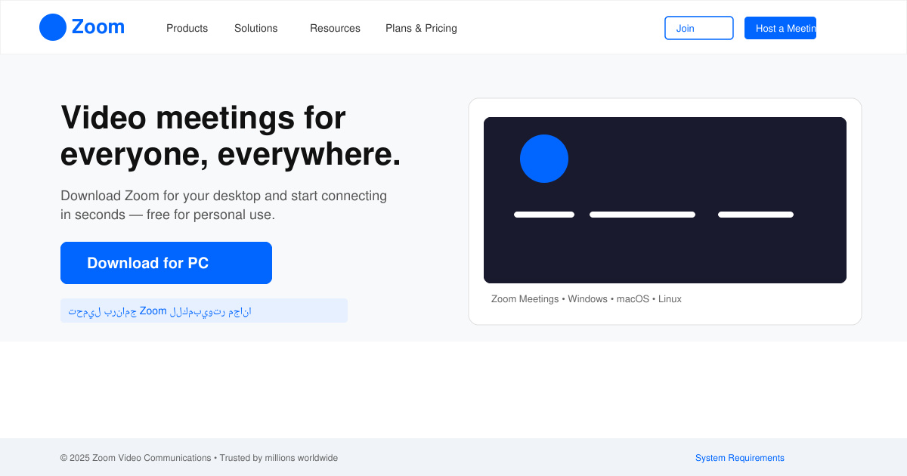Open the Solutions menu
Image resolution: width=907 pixels, height=476 pixels.
[x=256, y=28]
